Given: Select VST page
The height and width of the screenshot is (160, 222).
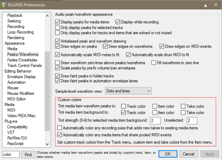Looking at the screenshot, I should tap(11, 132).
